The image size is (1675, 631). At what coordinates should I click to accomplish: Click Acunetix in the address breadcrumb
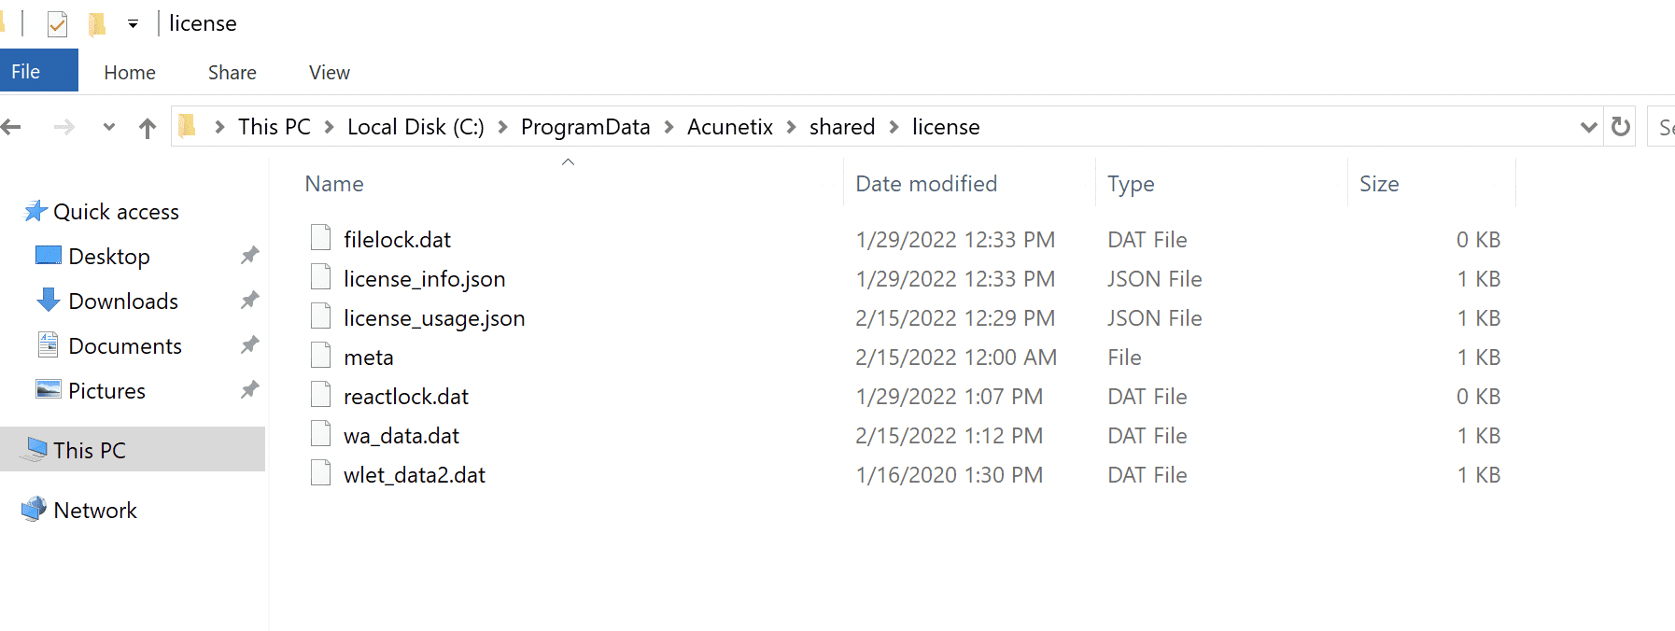(x=729, y=127)
